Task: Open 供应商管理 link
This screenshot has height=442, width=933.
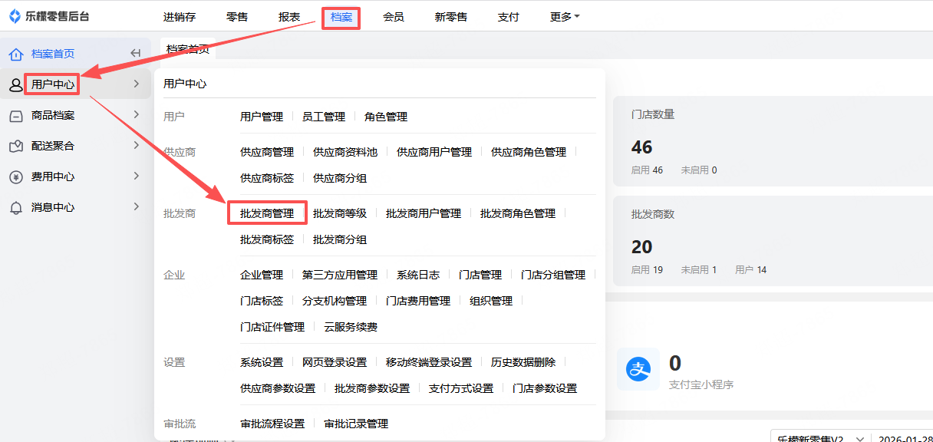Action: coord(267,152)
